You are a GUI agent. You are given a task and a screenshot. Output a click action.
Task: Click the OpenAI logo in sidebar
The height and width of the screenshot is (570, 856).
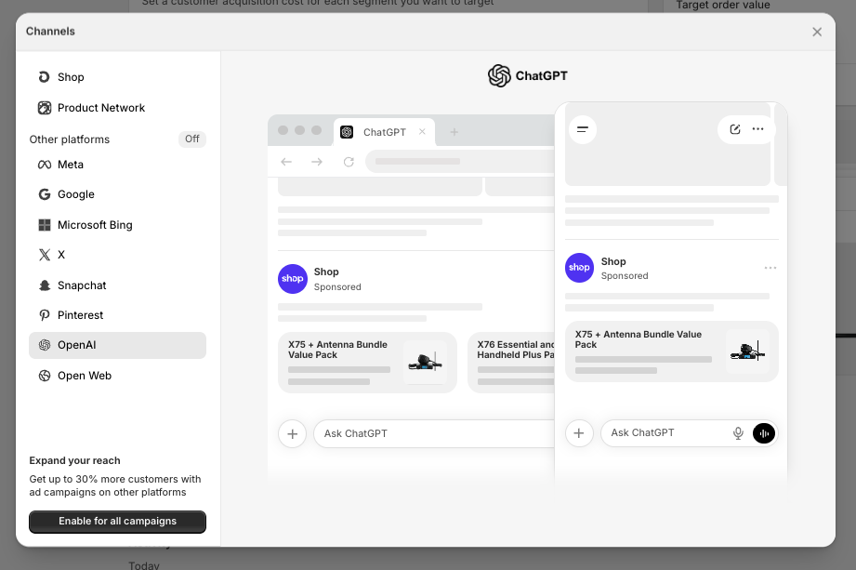45,345
